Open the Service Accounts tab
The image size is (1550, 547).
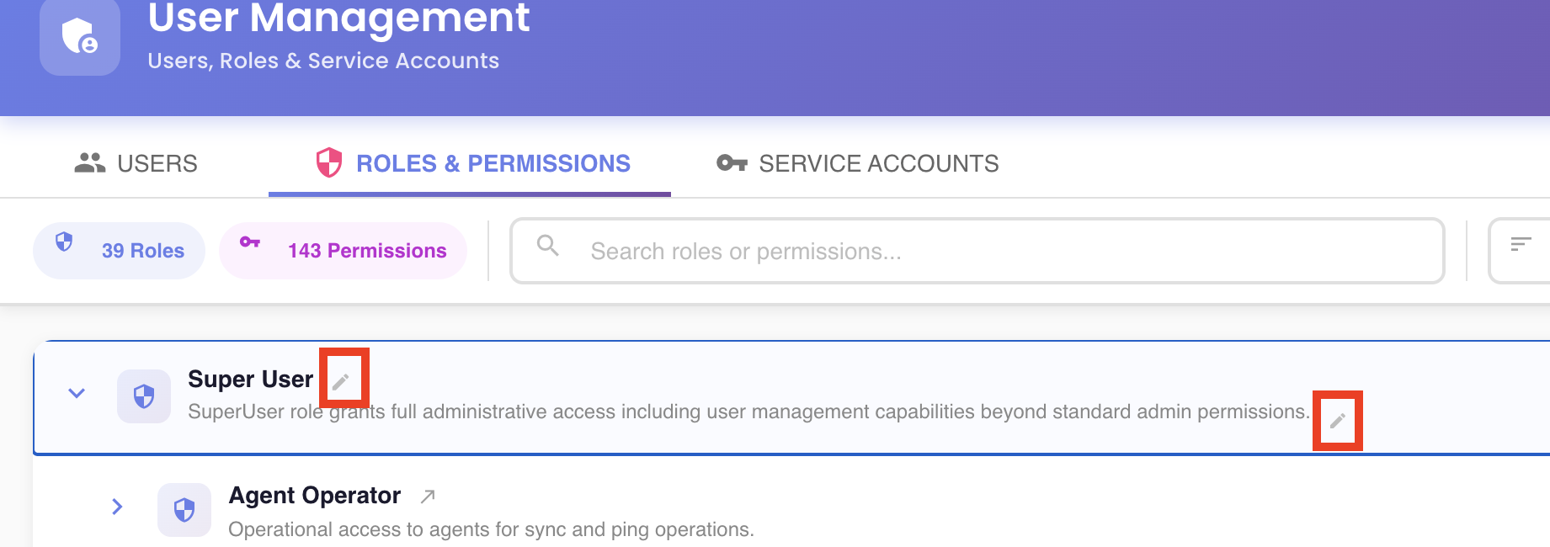click(x=858, y=163)
